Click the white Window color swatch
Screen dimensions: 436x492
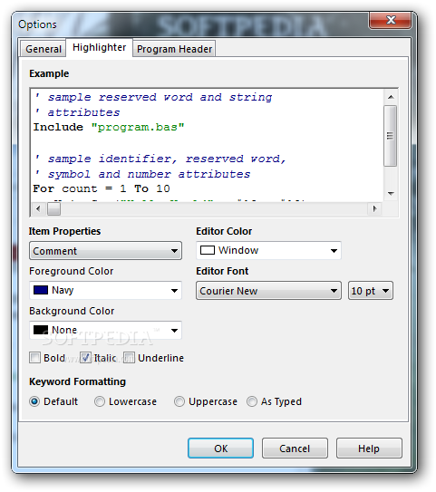point(208,250)
